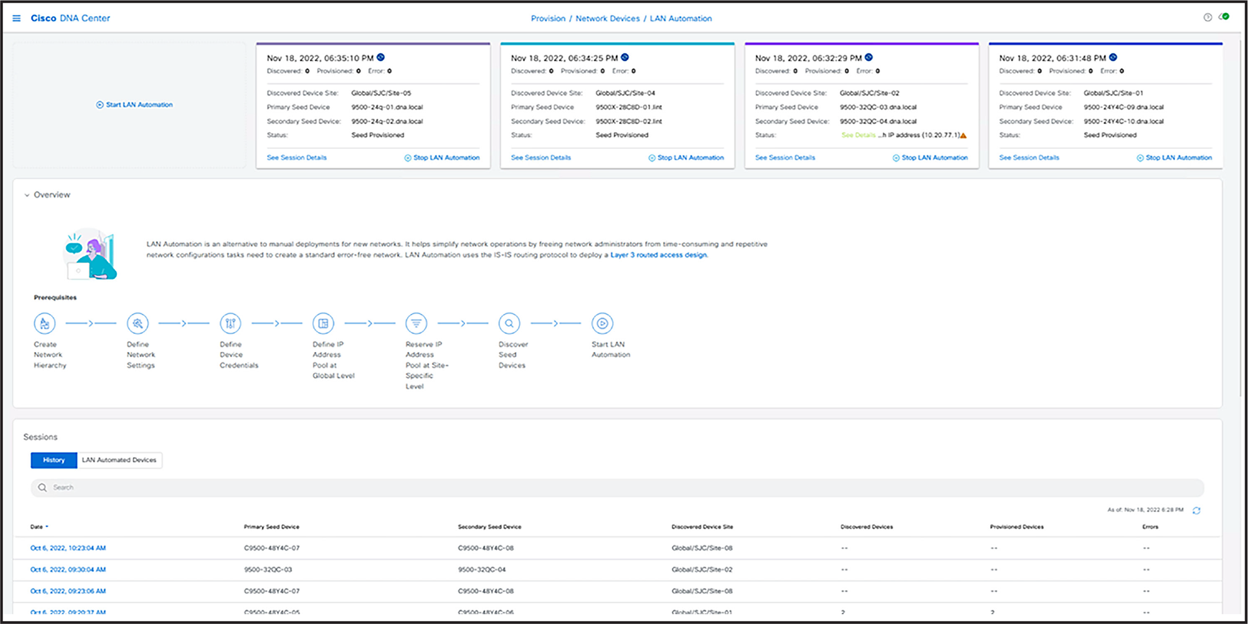Screen dimensions: 1248x624
Task: Click green See Details status link
Action: coord(858,135)
